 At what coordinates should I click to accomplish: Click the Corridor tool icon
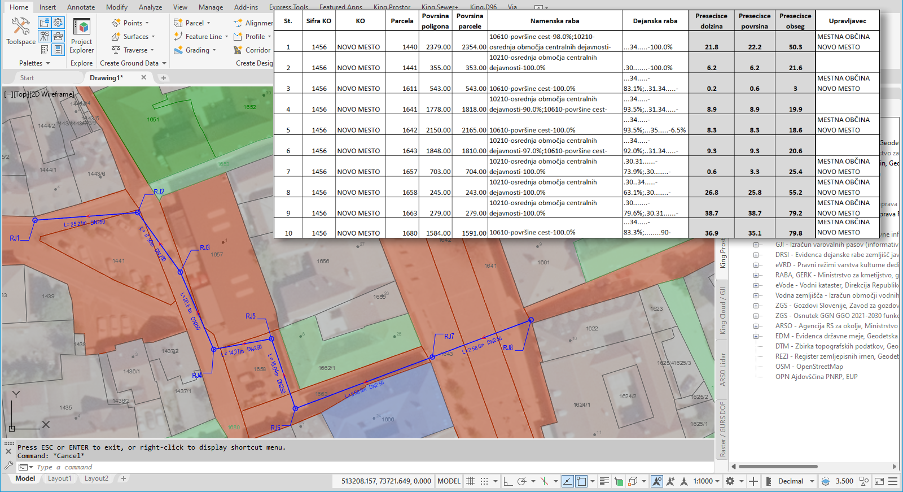pos(238,50)
